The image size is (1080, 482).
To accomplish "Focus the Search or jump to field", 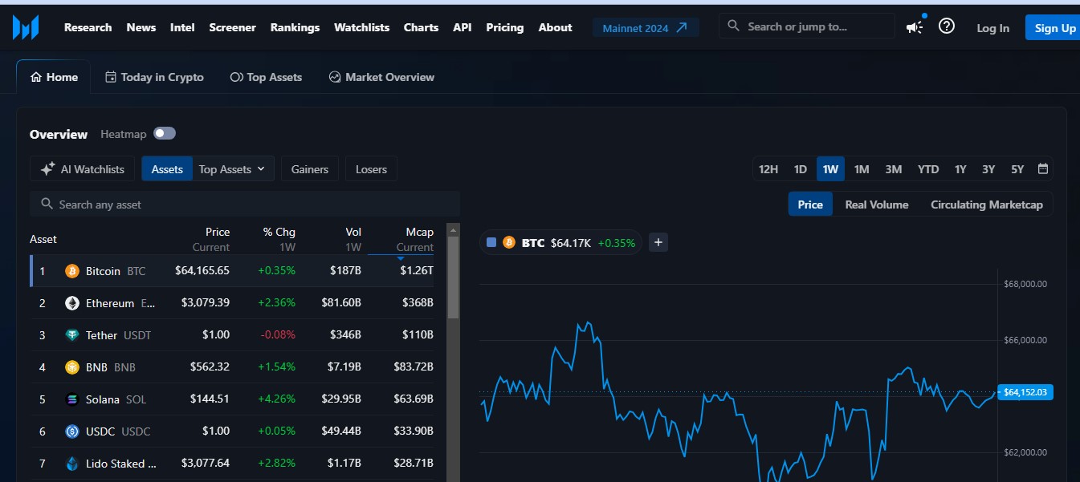I will [806, 26].
